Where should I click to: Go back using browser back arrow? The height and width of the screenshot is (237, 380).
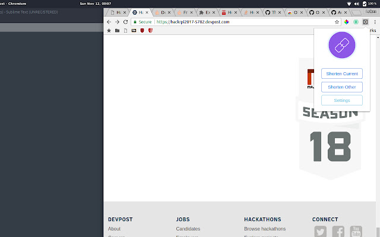click(109, 22)
